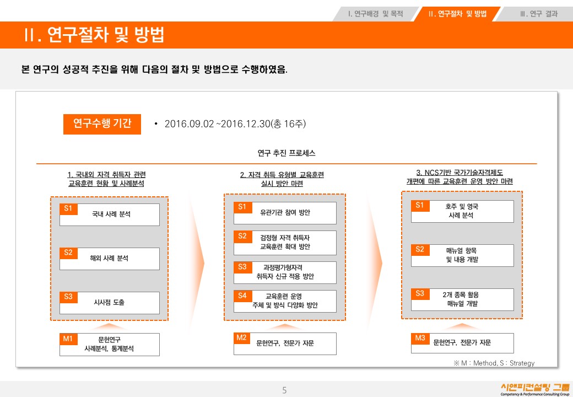Click the '※ M : Method, S : Strategy' footnote
This screenshot has height=397, width=573.
(x=494, y=363)
